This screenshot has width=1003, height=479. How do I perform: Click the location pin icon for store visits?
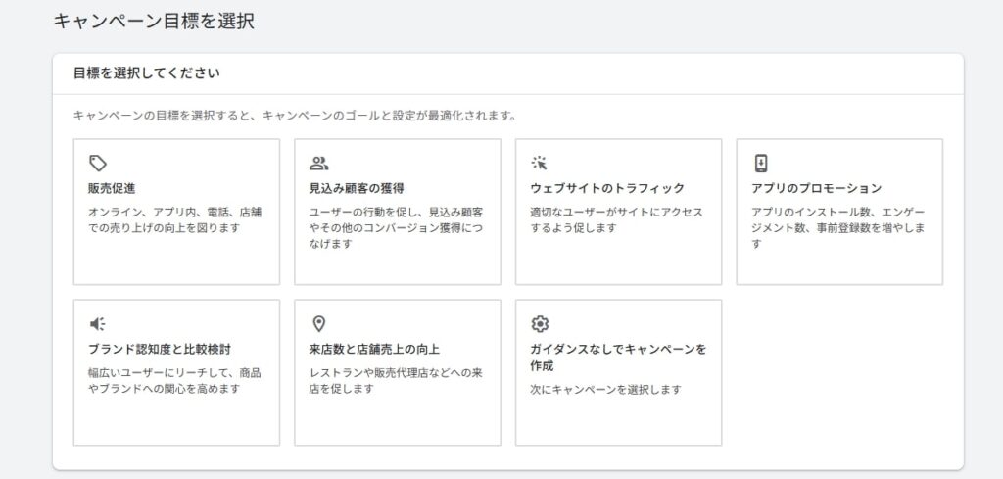318,324
